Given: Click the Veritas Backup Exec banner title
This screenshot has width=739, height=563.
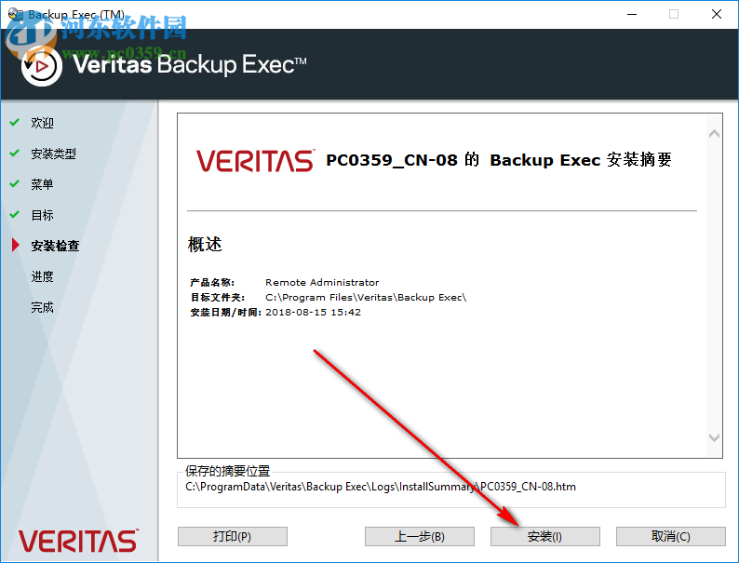Looking at the screenshot, I should pos(190,64).
